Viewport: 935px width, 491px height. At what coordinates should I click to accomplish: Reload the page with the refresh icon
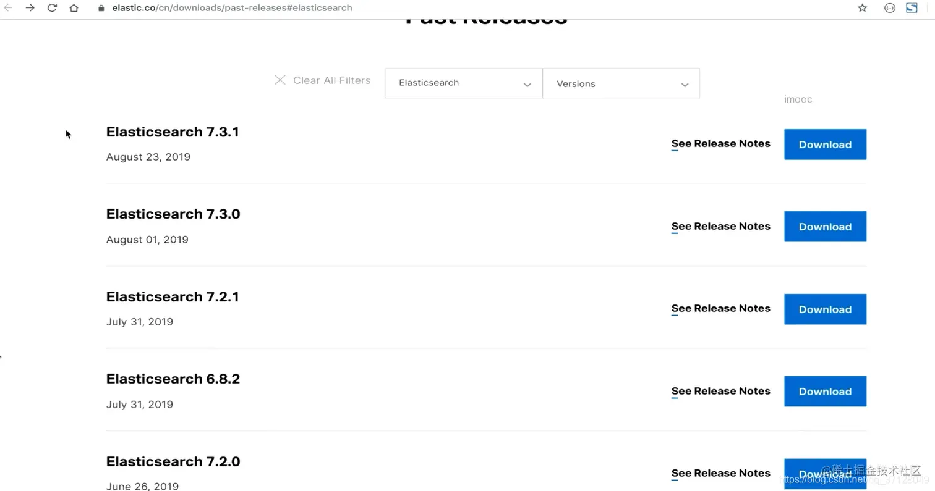[52, 8]
